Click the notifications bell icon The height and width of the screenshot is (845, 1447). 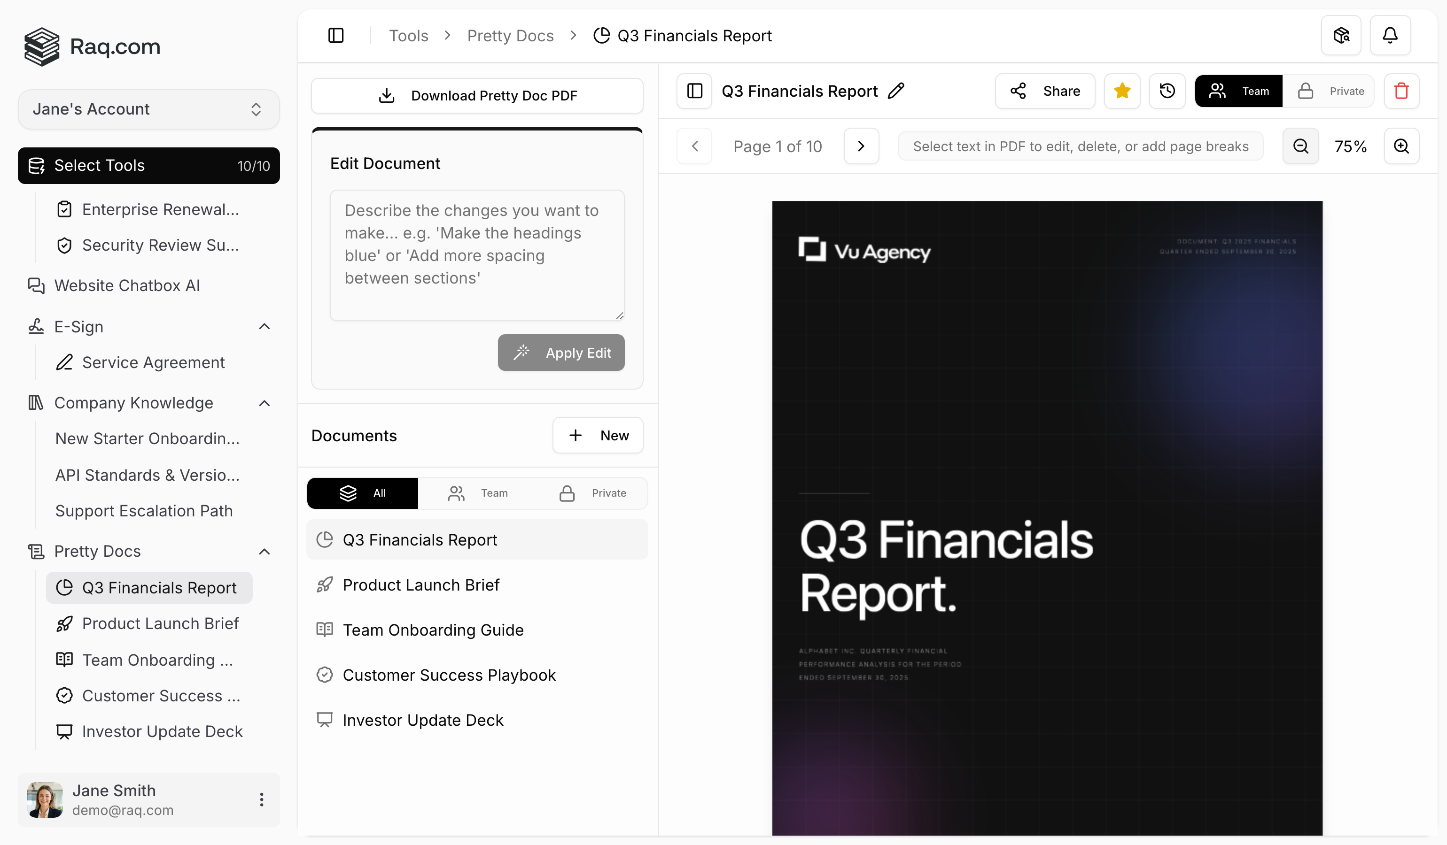click(1390, 36)
